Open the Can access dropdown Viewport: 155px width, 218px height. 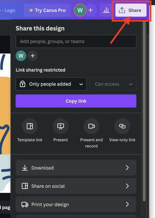(x=113, y=84)
